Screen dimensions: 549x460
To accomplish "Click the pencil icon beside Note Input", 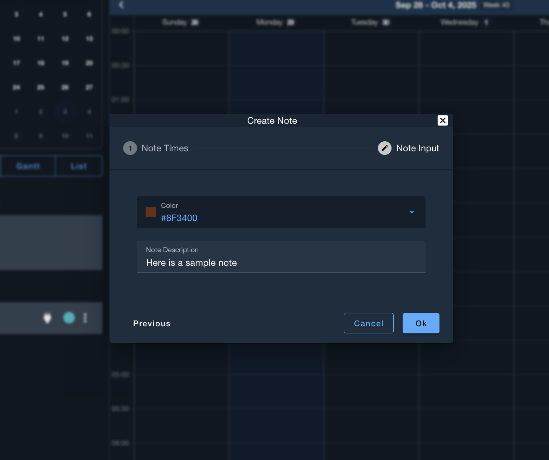I will (385, 148).
